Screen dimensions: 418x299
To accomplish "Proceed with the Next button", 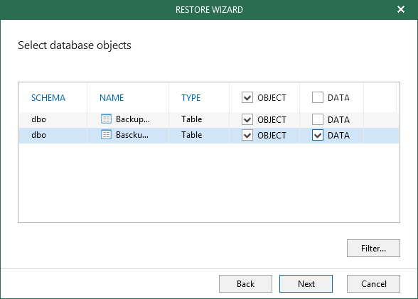I will (306, 284).
